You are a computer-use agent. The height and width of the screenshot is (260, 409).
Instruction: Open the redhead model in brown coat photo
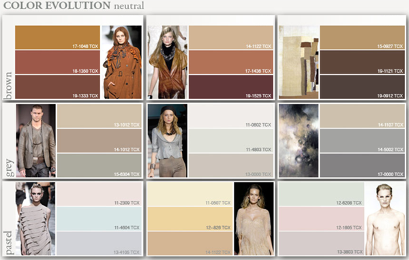122,62
